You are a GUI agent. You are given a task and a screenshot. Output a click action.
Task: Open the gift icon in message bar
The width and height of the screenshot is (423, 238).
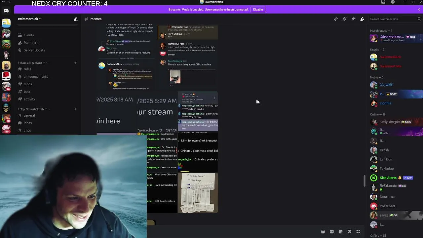coord(323,232)
